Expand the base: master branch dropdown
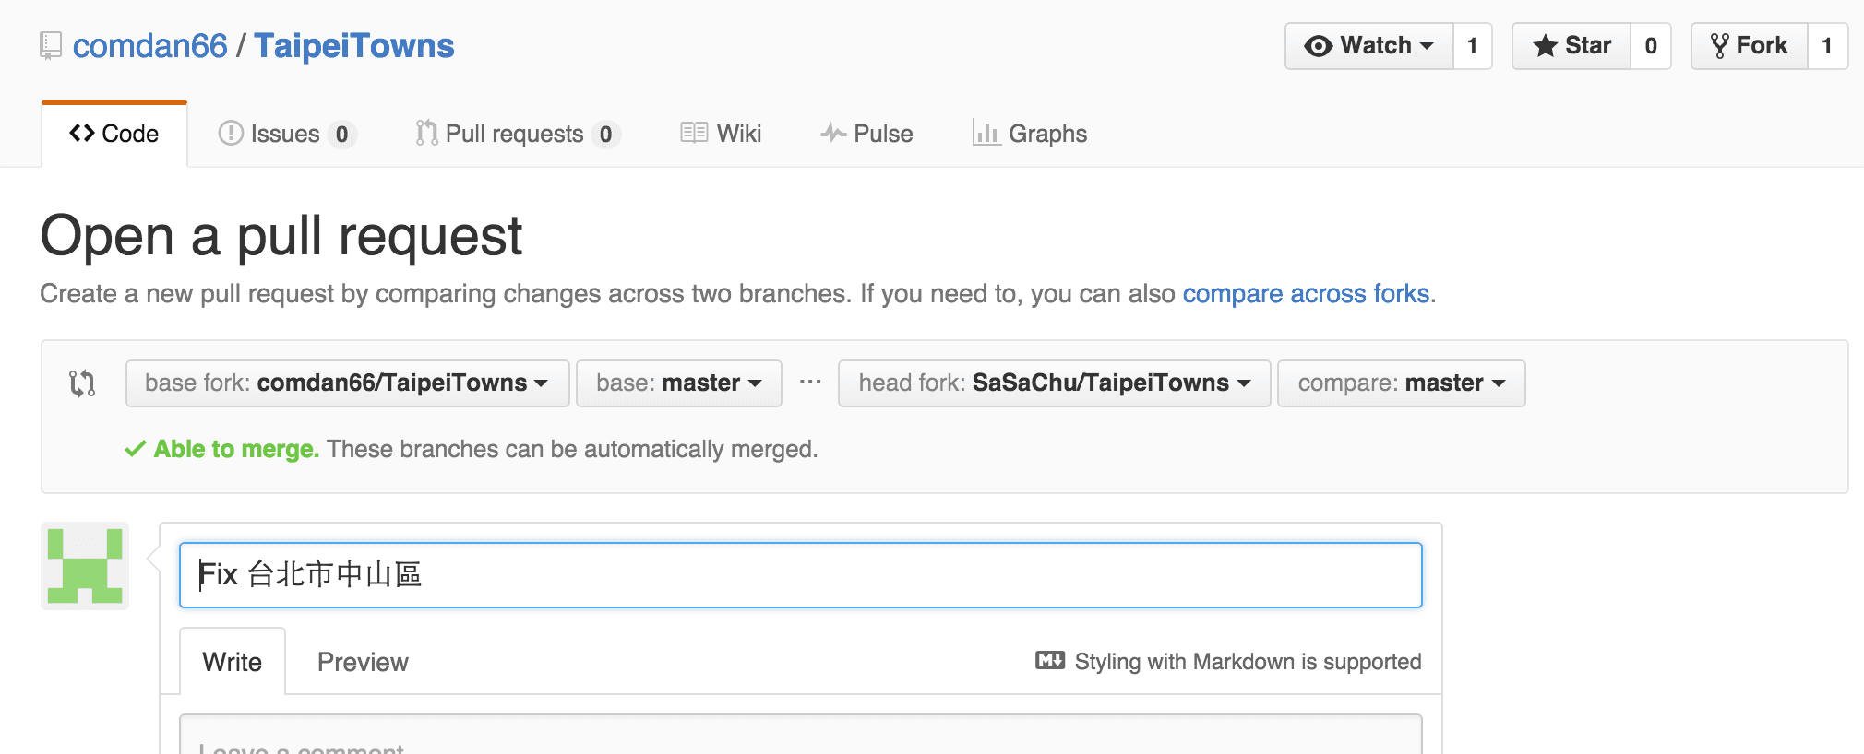The height and width of the screenshot is (754, 1864). pos(679,383)
